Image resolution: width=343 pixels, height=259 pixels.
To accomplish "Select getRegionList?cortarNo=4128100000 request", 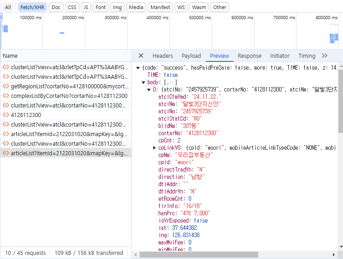I will (66, 86).
